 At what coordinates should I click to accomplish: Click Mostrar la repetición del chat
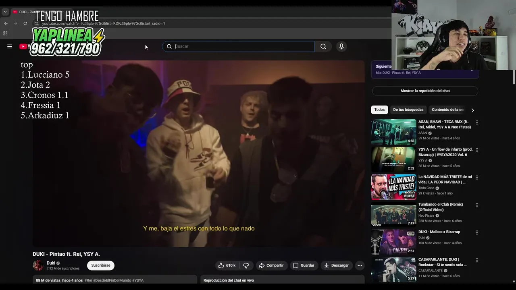[x=425, y=91]
